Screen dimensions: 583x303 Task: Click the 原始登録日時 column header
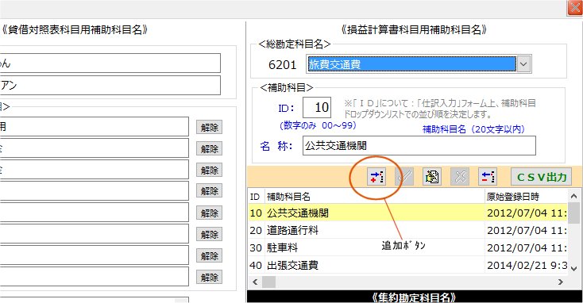pyautogui.click(x=526, y=197)
